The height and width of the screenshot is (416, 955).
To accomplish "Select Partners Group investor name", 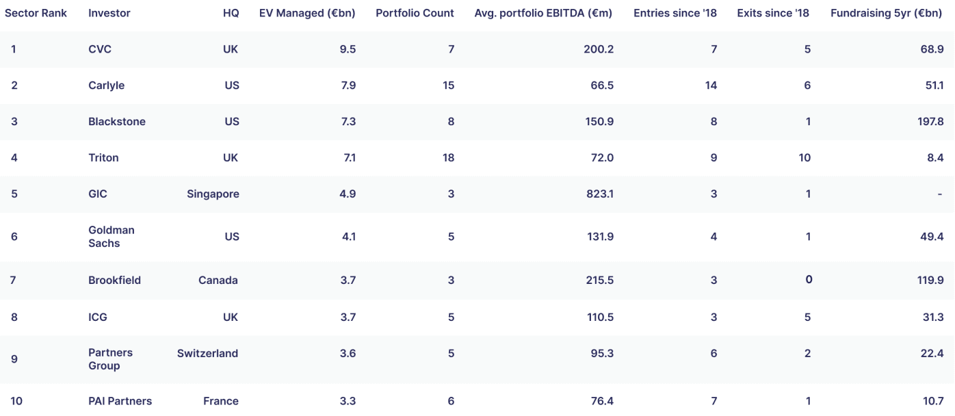I will pyautogui.click(x=111, y=359).
